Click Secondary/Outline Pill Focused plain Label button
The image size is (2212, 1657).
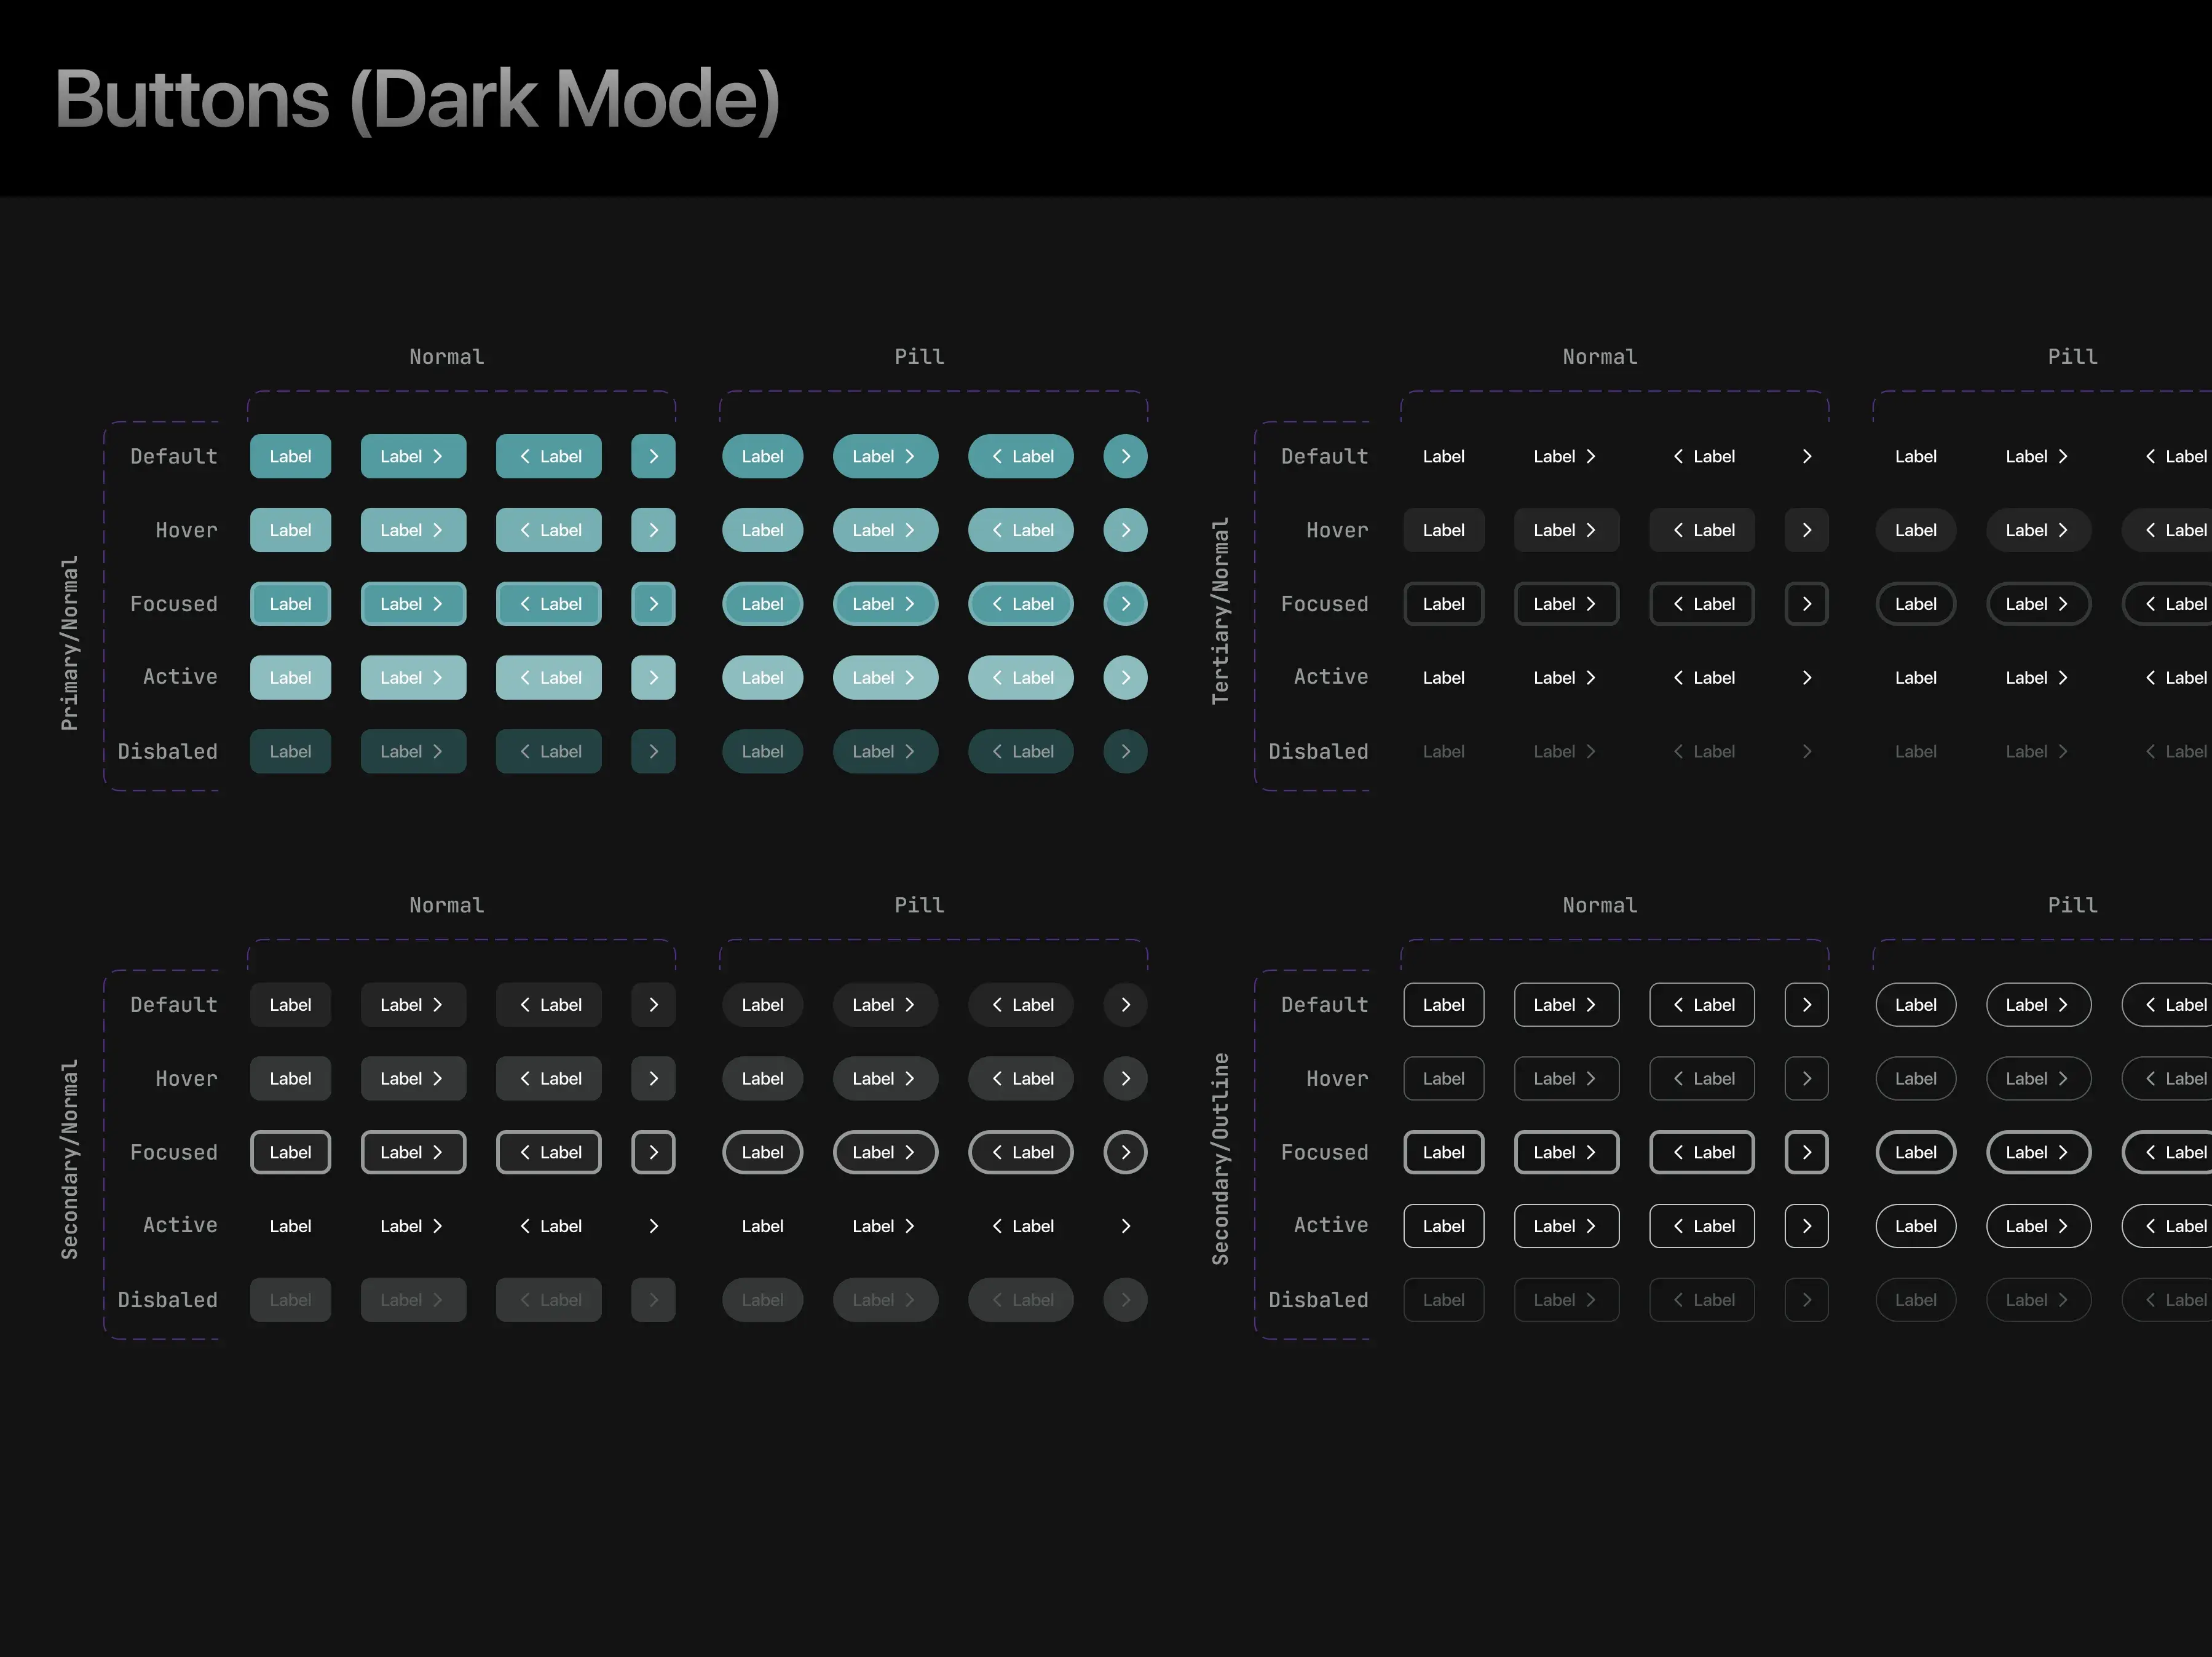pos(1915,1152)
